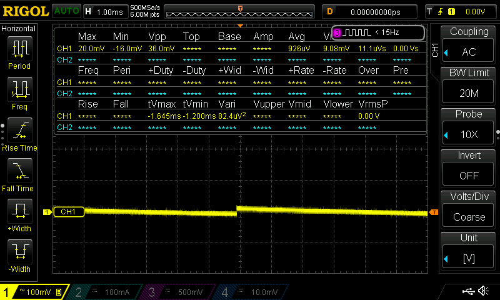This screenshot has height=300, width=500.
Task: Select the Fall Time measurement icon
Action: tap(20, 171)
